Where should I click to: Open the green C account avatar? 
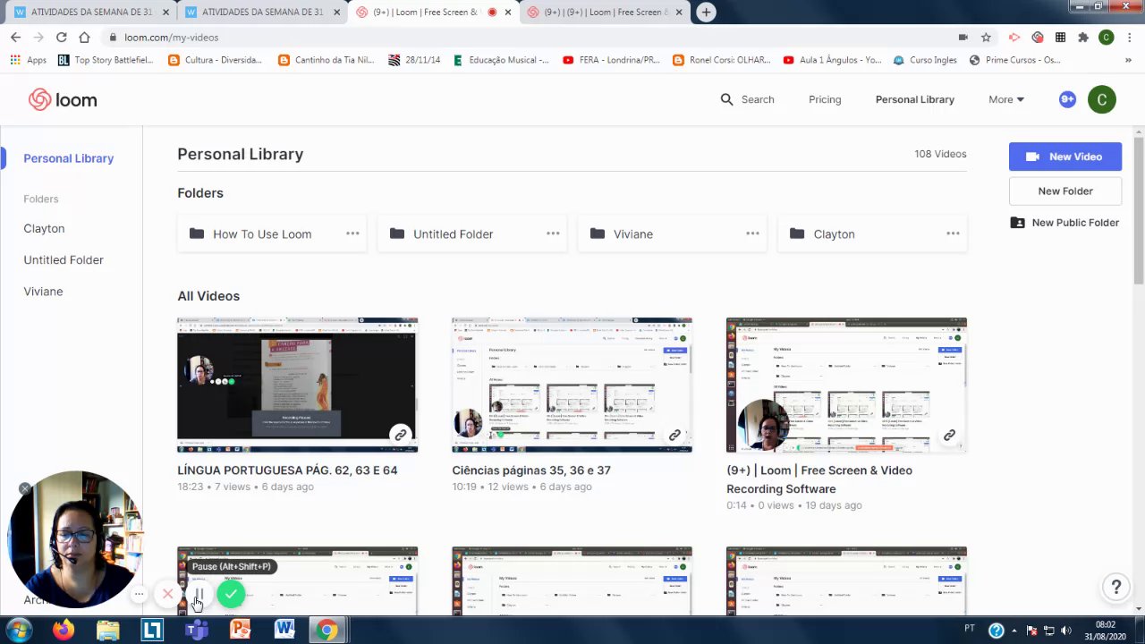coord(1102,99)
